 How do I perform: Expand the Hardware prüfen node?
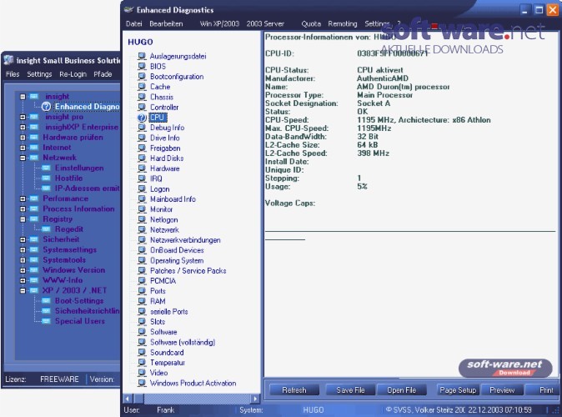[23, 138]
